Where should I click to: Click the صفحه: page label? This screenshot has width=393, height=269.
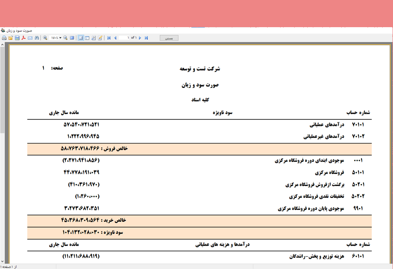(x=57, y=68)
